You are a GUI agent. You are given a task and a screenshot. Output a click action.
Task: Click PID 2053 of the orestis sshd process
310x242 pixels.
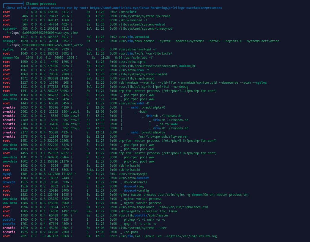pos(24,107)
